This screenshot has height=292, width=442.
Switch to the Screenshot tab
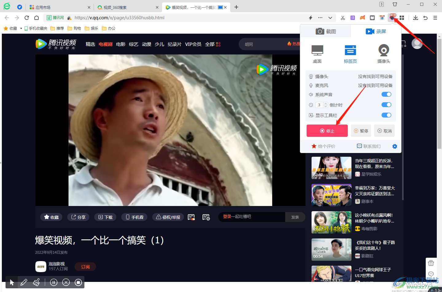tap(325, 31)
